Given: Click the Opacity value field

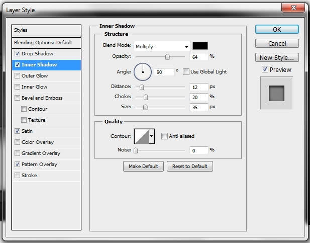Looking at the screenshot, I should pos(199,57).
